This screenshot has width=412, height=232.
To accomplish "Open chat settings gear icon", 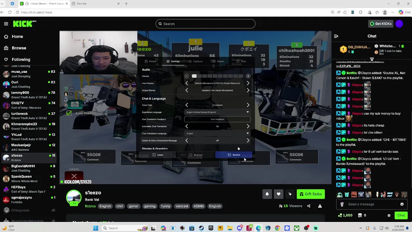I will (389, 215).
